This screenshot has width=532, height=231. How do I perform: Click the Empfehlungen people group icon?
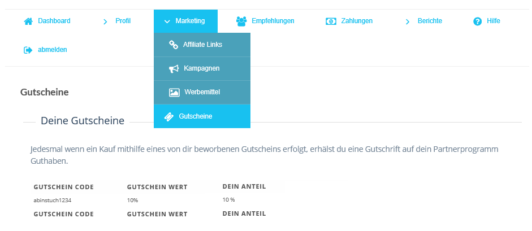[x=241, y=21]
